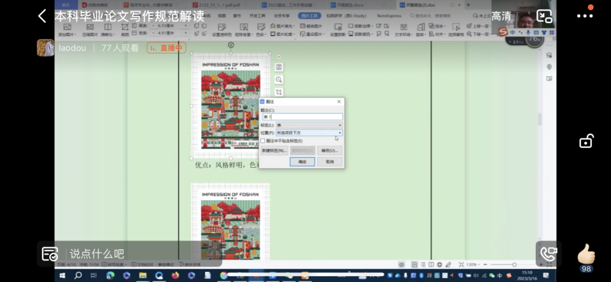
Task: Open the three-dot more options menu
Action: pos(585,16)
